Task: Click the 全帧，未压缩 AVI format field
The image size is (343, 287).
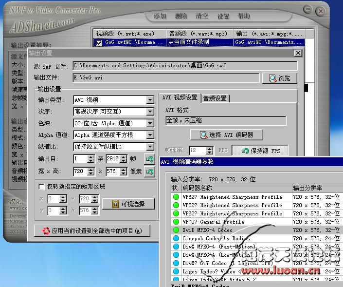Action: pos(226,120)
